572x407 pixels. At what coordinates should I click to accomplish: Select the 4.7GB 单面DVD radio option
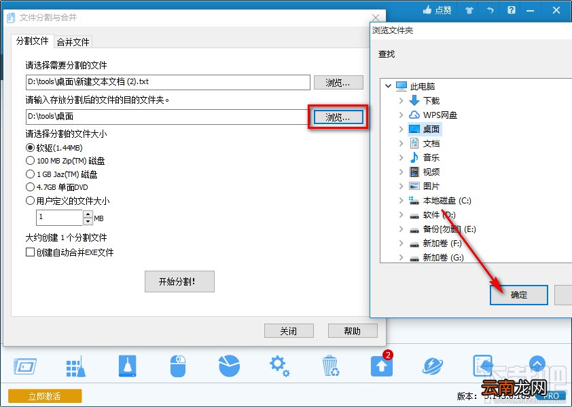(x=31, y=187)
